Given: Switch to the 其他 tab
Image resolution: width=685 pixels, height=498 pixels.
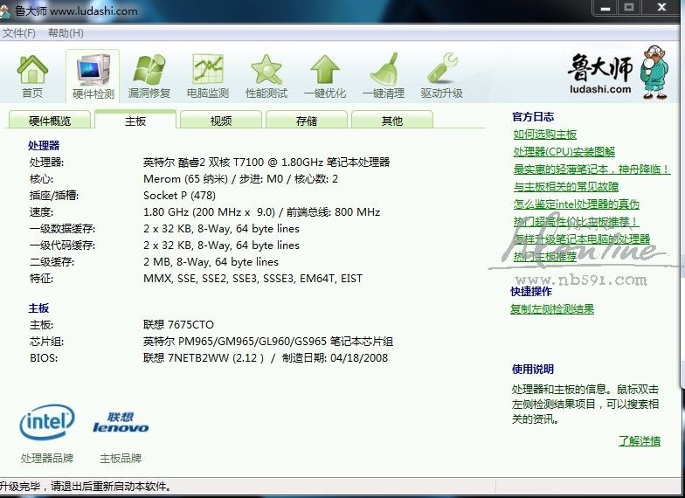Looking at the screenshot, I should pyautogui.click(x=391, y=121).
